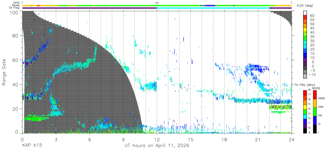Screen dimensions: 328x151
Task: Click the purple portion of TX Freq strip
Action: (89, 8)
